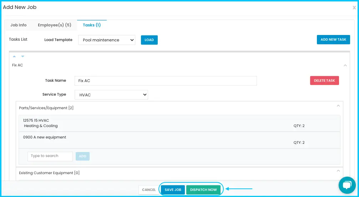Viewport: 359px width, 197px height.
Task: Open the Load Template dropdown
Action: click(107, 40)
